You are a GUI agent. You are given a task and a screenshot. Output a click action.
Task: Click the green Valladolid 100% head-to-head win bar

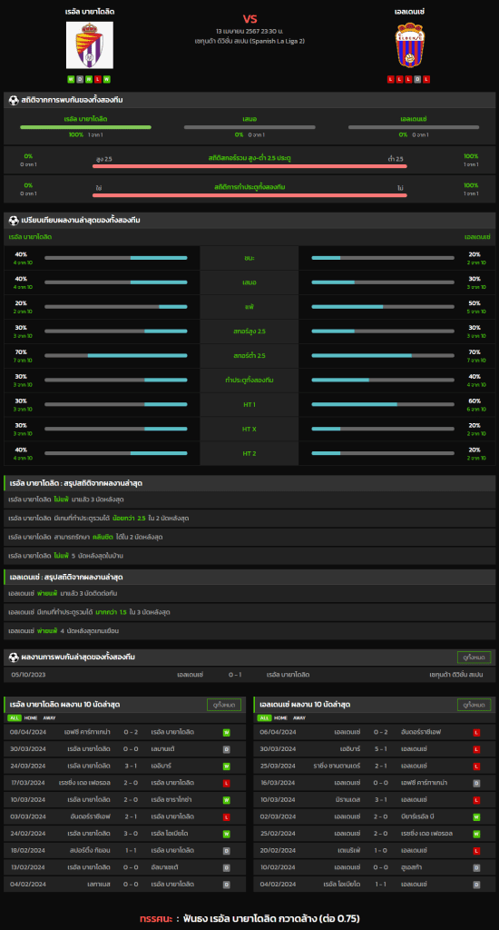[x=85, y=127]
